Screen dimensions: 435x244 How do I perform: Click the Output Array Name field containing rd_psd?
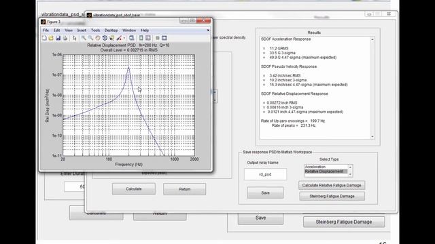(265, 174)
